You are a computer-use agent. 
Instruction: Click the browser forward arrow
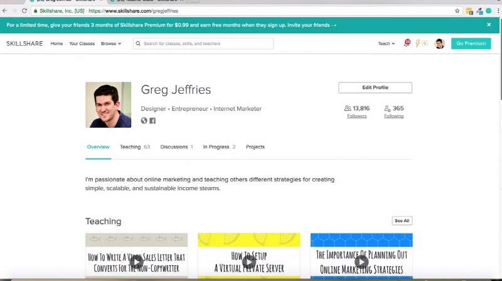coord(14,11)
